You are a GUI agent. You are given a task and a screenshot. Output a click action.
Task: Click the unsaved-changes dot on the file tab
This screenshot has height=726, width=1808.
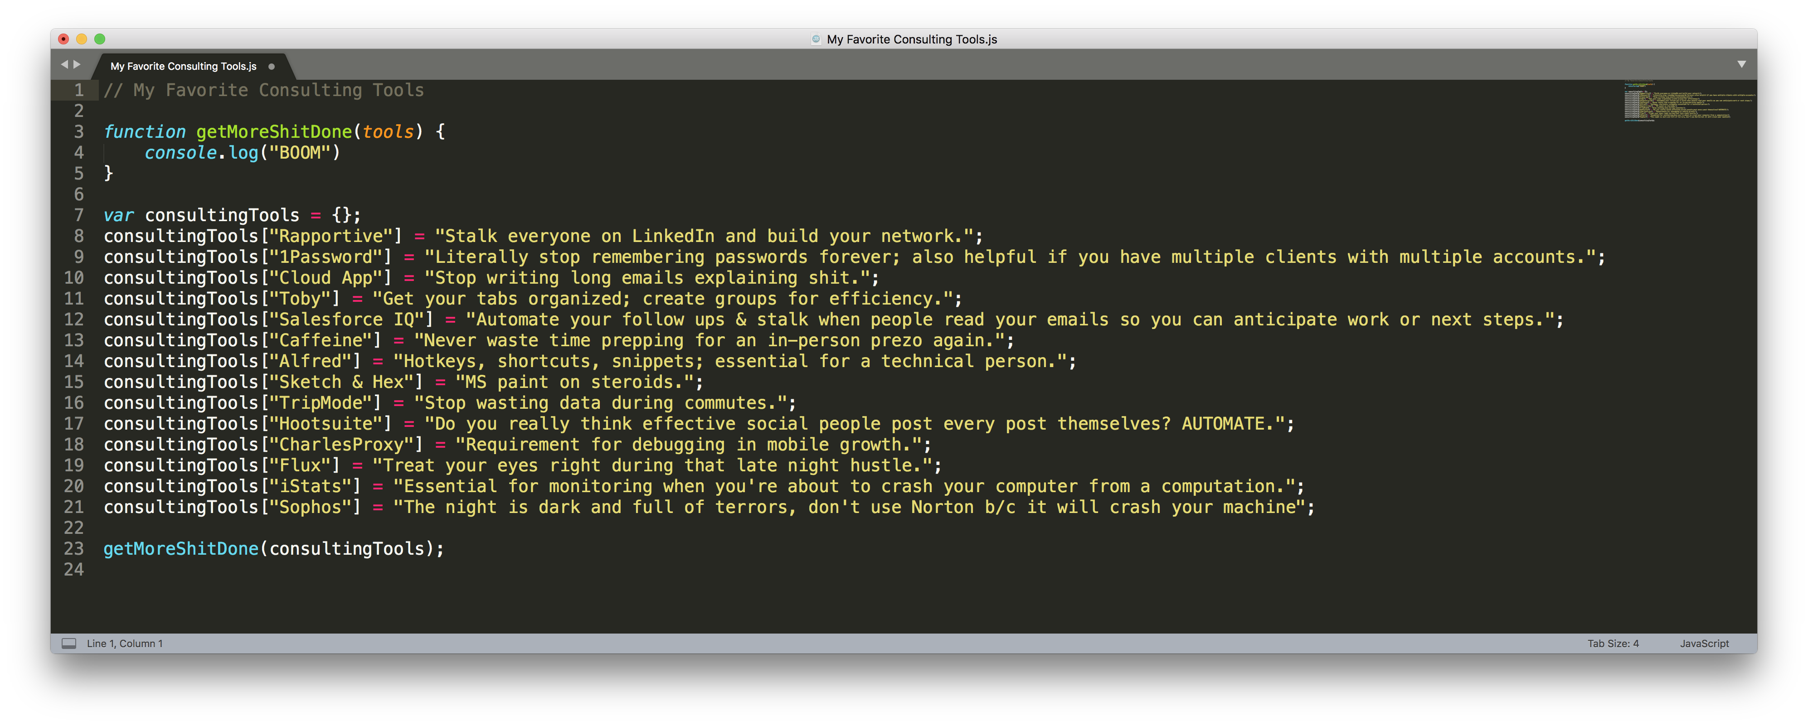272,67
